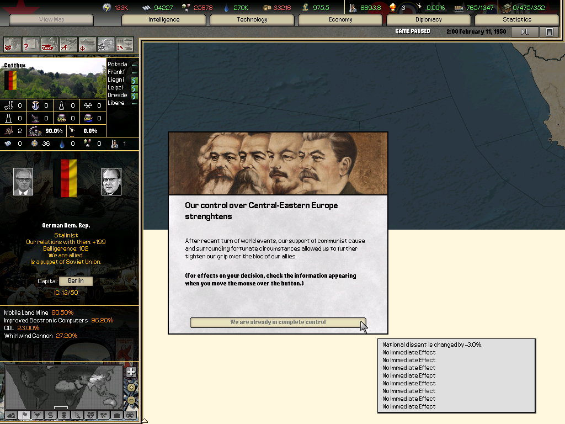Open the Technology tab
Viewport: 565px width, 424px height.
(252, 20)
